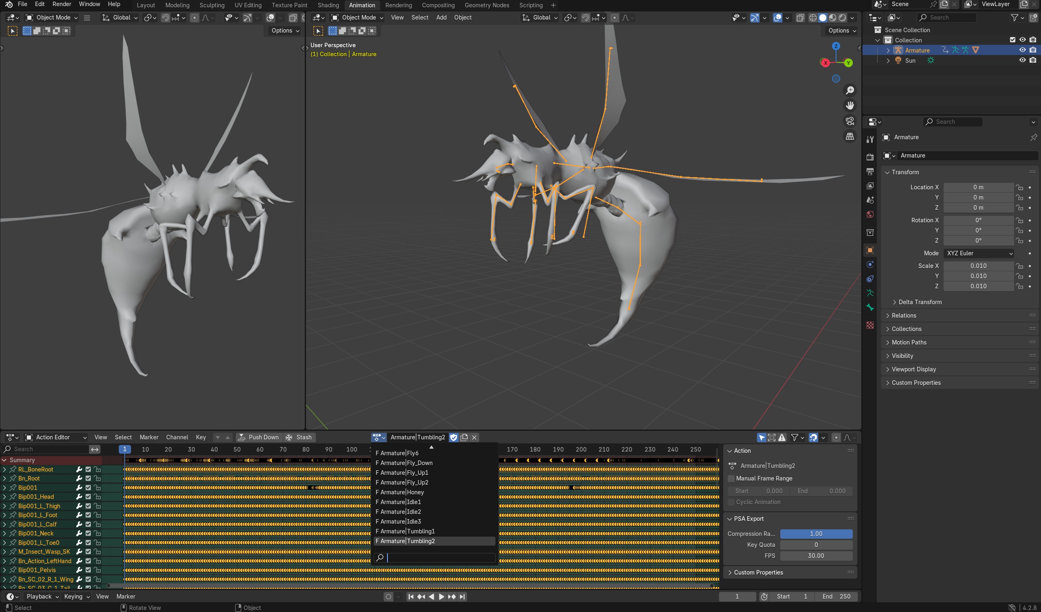Click the zoom magnifier icon in viewport
This screenshot has width=1041, height=612.
tap(850, 90)
